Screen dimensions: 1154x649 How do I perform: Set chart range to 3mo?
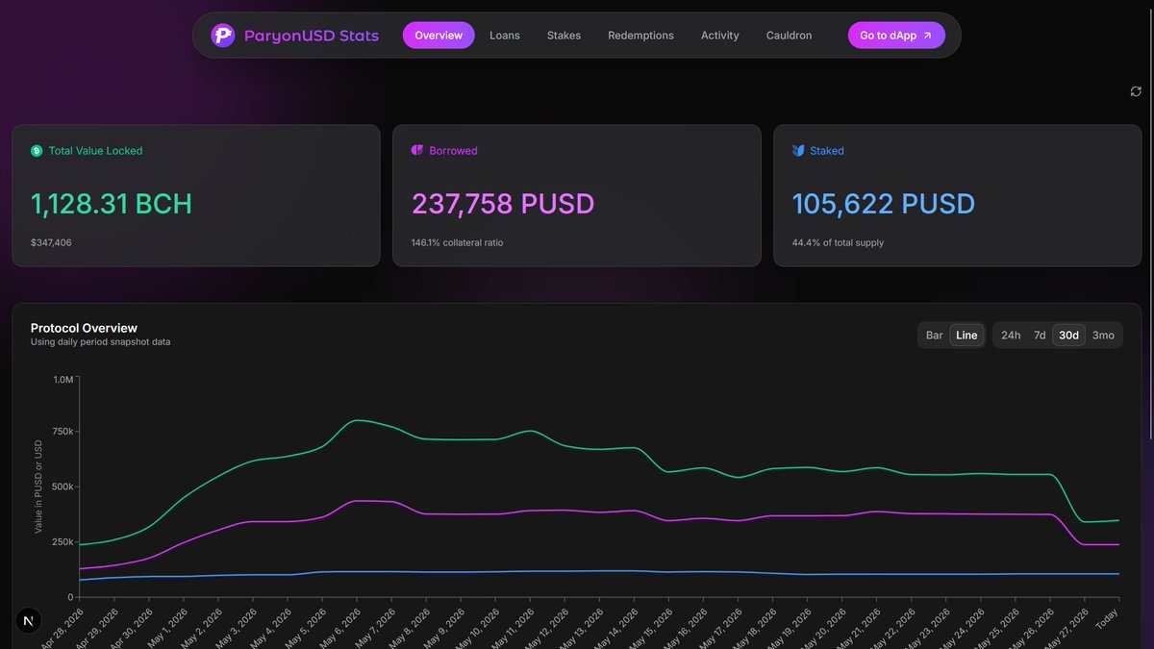click(x=1103, y=336)
